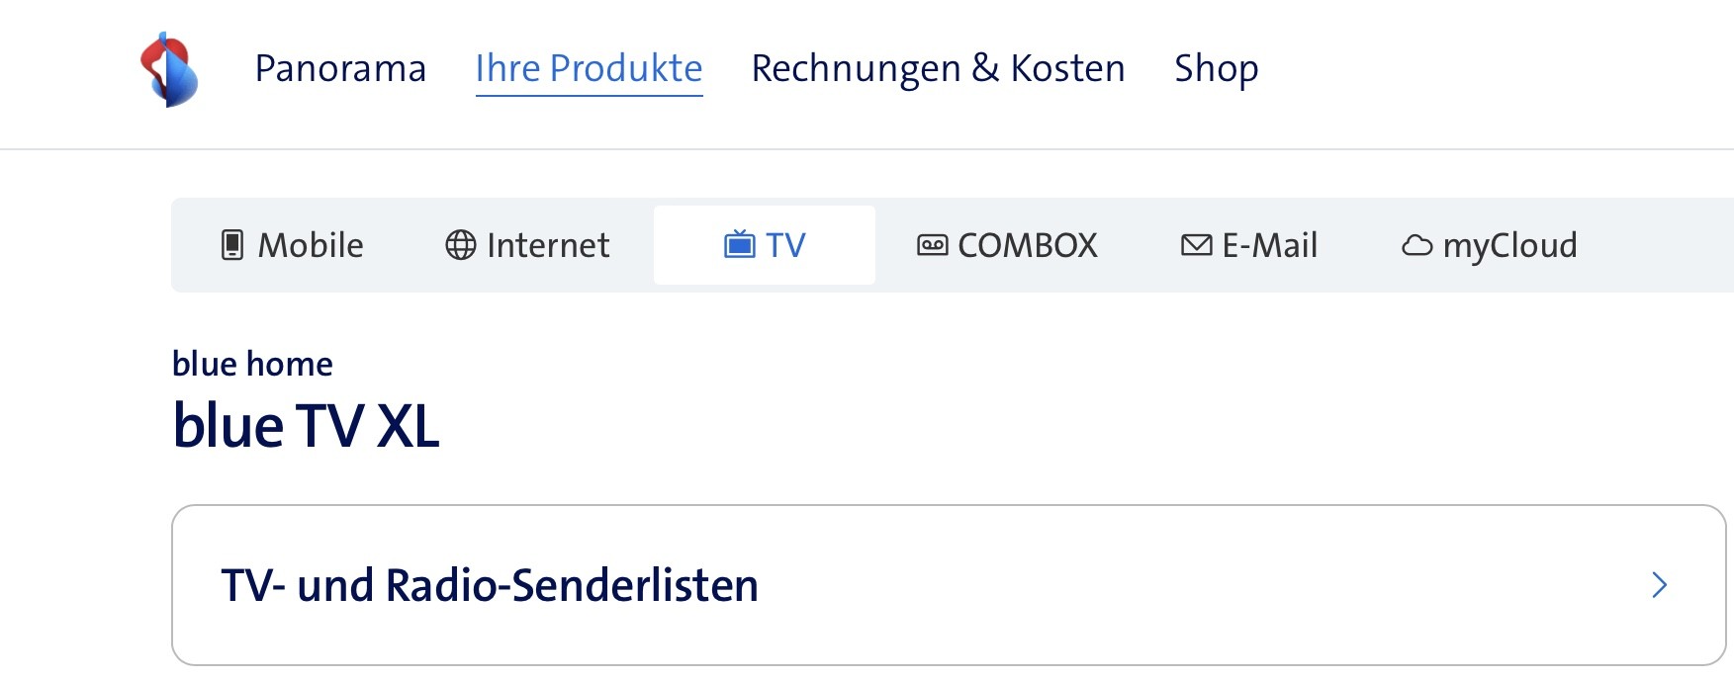1734x679 pixels.
Task: Click the envelope icon beside E-Mail
Action: [x=1196, y=245]
